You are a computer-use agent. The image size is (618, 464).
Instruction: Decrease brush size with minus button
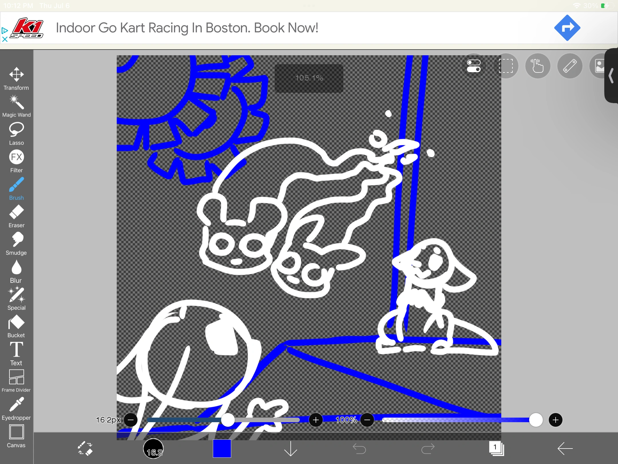point(131,420)
